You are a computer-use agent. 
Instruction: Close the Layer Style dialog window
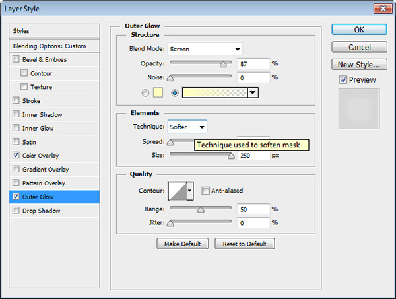(379, 9)
